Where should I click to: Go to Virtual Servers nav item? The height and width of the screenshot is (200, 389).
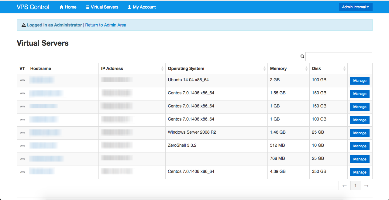coord(102,7)
